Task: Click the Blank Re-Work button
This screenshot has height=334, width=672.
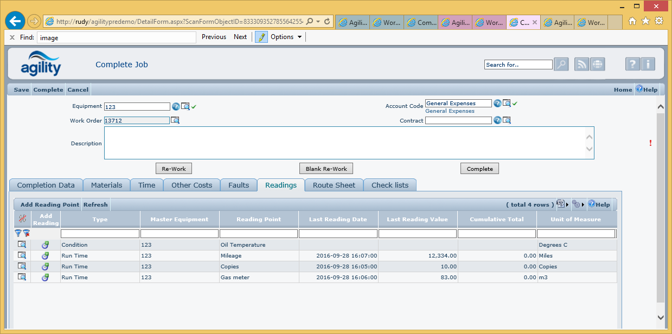Action: coord(326,169)
